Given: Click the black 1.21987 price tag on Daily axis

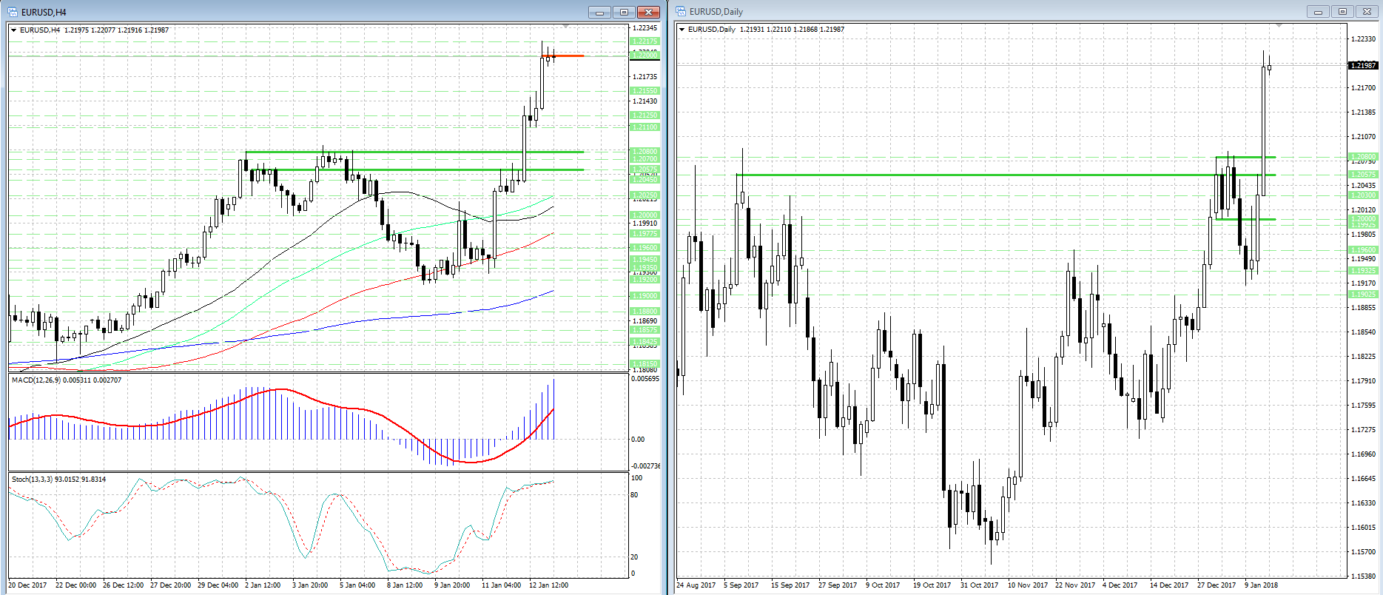Looking at the screenshot, I should [x=1363, y=65].
